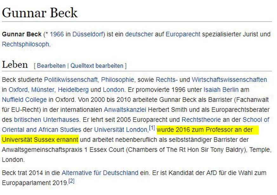Open the 1966 birth year link

[57, 34]
